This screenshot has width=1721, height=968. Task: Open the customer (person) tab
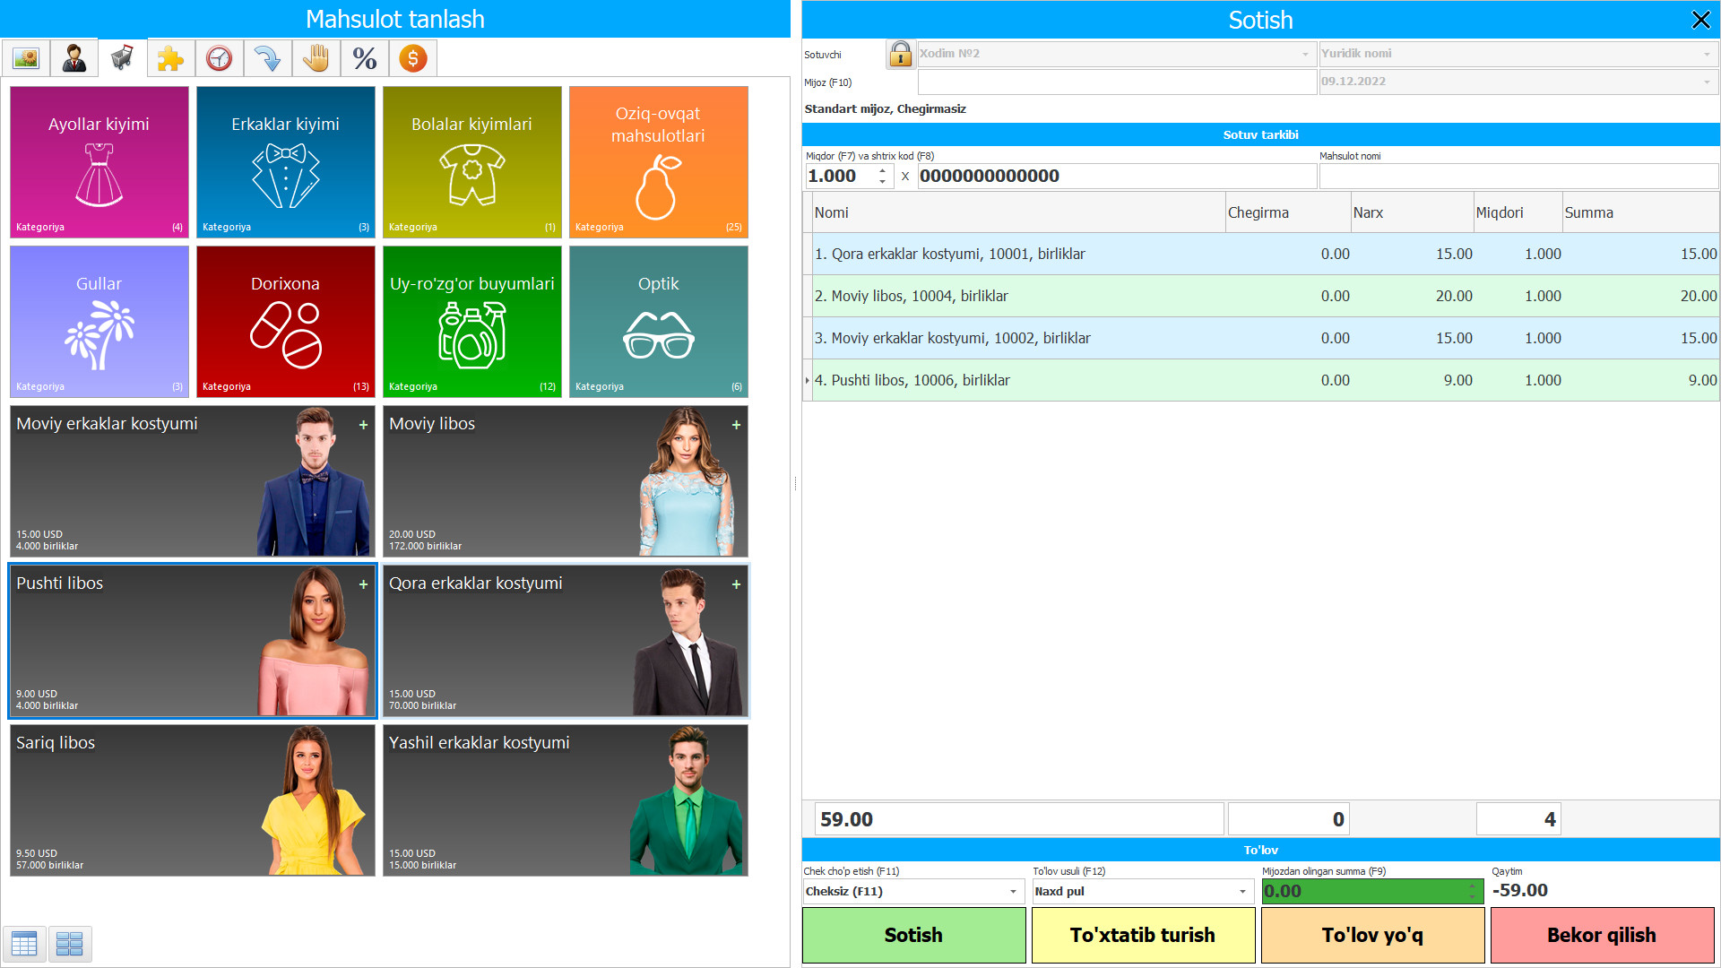74,57
